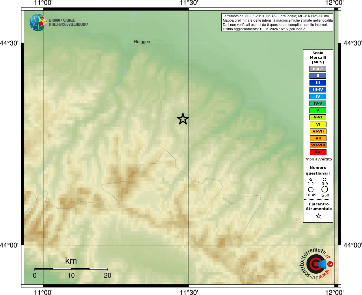Click the *non avvertito footnote
The image size is (362, 295).
coord(319,159)
